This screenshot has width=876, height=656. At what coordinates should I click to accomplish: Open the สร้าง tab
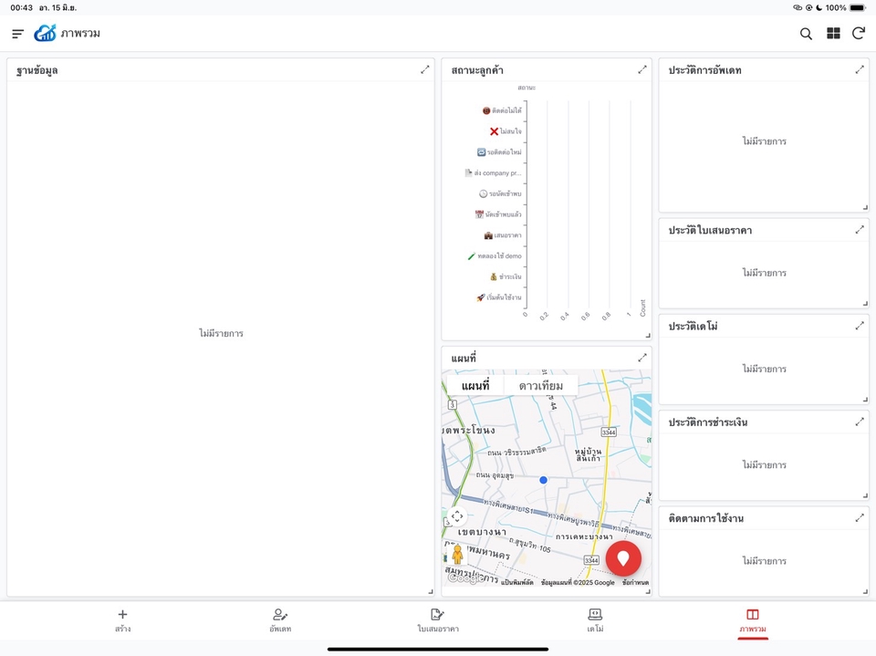pyautogui.click(x=122, y=620)
